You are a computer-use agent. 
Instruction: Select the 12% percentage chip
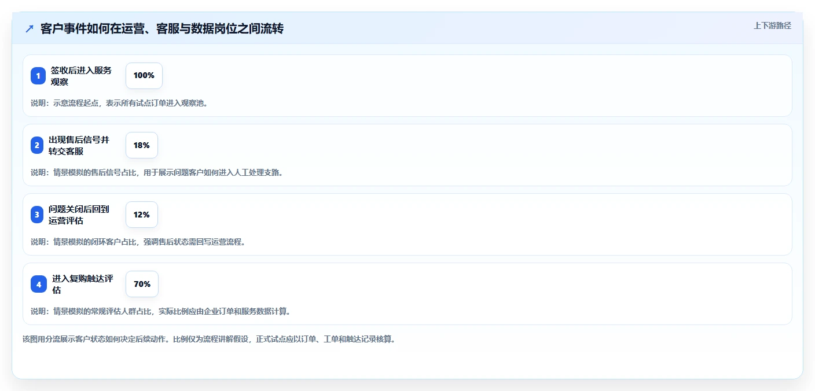[142, 215]
